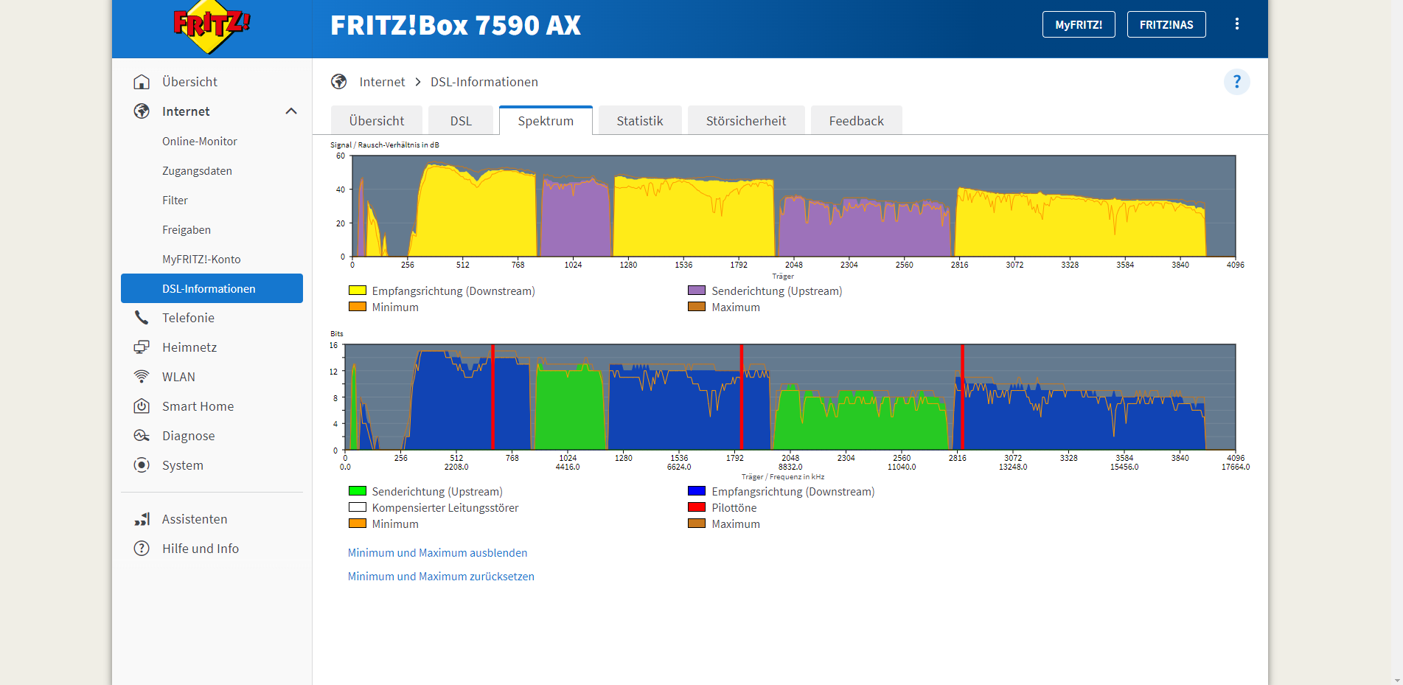Switch to the Übersicht tab
Image resolution: width=1403 pixels, height=685 pixels.
[377, 121]
